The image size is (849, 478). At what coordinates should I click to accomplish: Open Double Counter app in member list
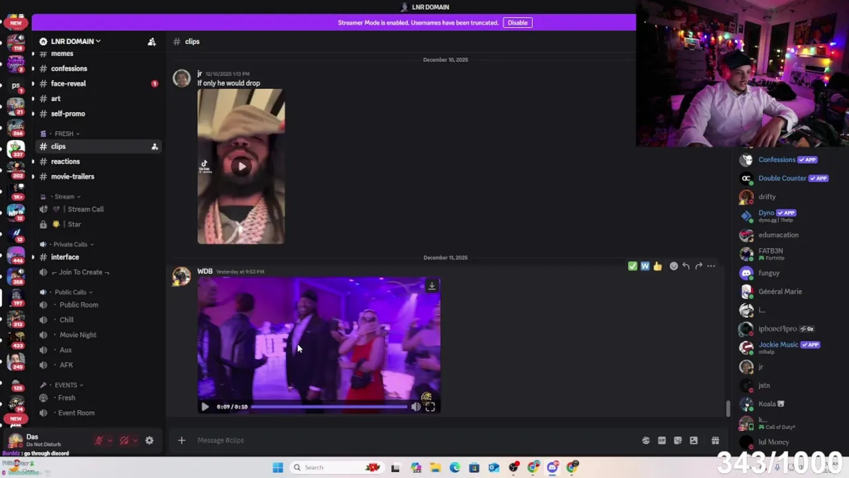(x=782, y=179)
